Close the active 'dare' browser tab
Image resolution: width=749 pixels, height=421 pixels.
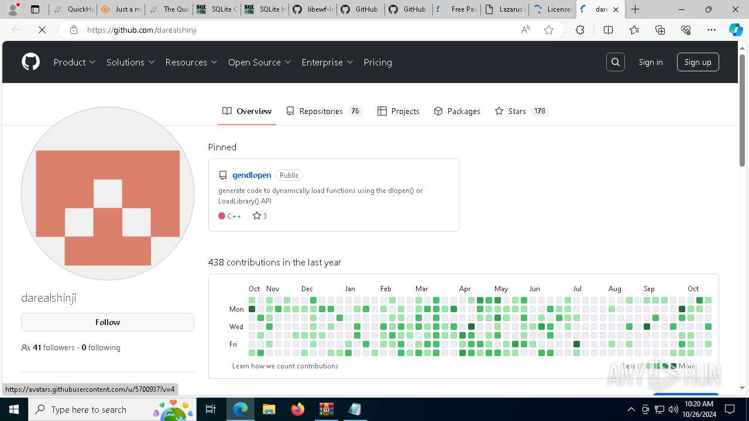(616, 9)
